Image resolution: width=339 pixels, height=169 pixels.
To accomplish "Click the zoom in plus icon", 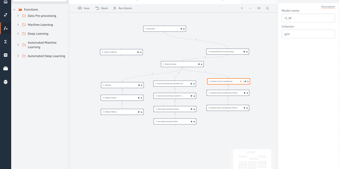I will tap(242, 8).
